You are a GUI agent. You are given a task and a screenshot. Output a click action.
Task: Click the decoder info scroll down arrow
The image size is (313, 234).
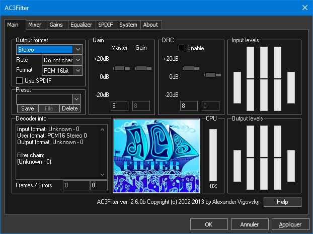pos(102,175)
